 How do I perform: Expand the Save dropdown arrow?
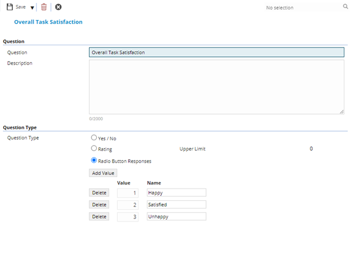[x=32, y=8]
